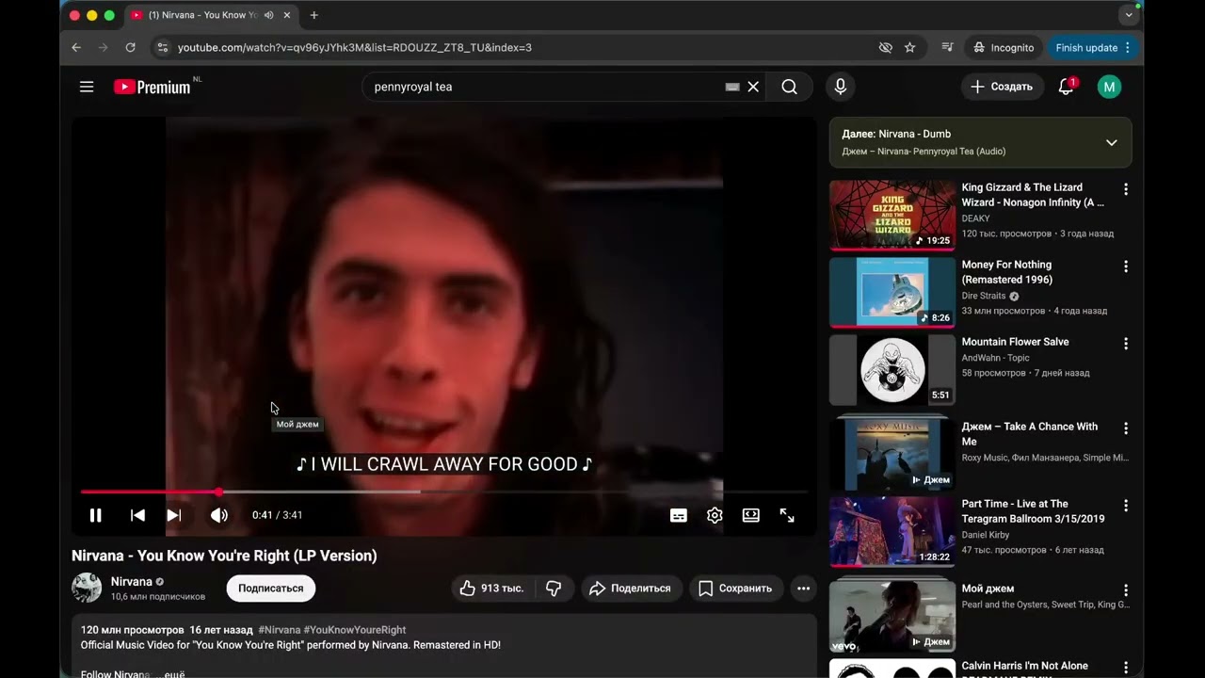Open the Nirvana channel avatar

[87, 588]
